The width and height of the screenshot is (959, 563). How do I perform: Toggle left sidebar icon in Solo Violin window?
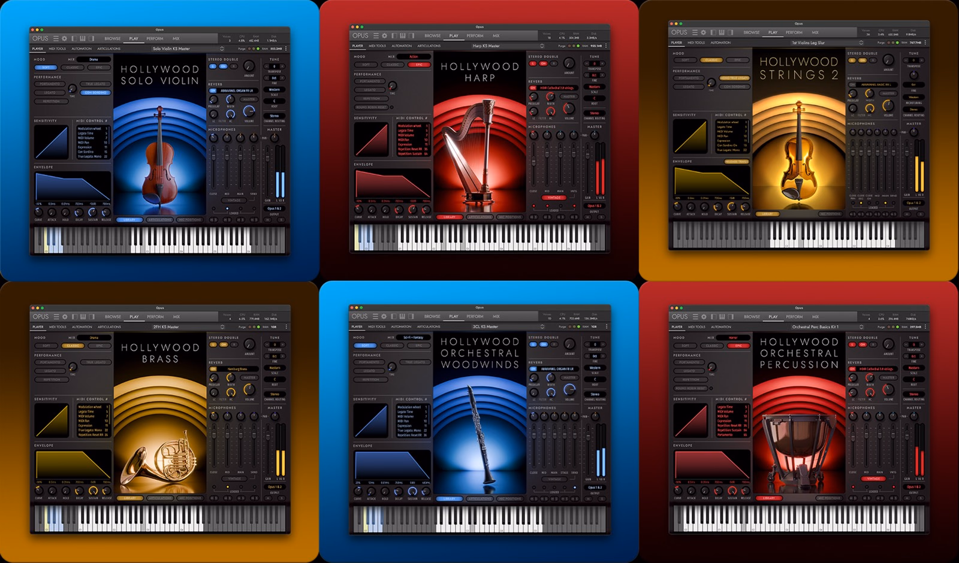[74, 38]
